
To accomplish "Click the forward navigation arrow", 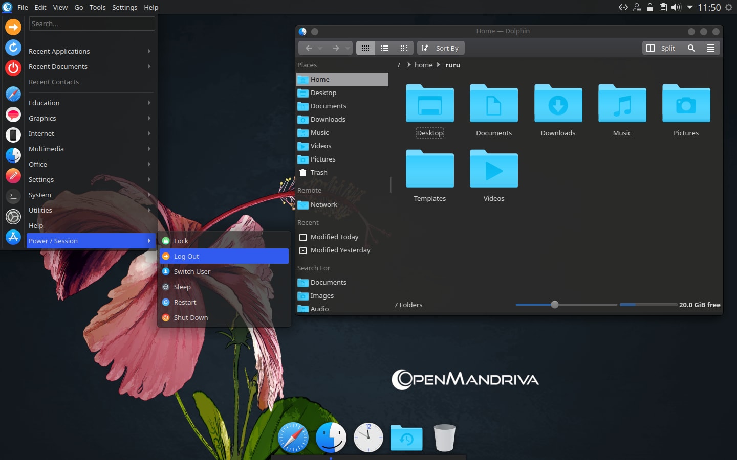I will point(336,48).
